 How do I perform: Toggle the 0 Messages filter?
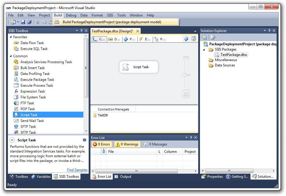(x=155, y=144)
